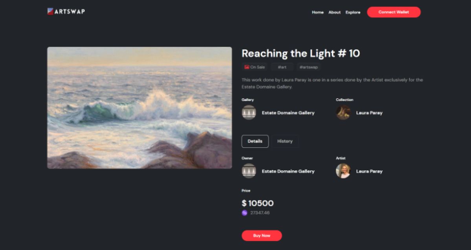The height and width of the screenshot is (250, 471).
Task: Click the red On Sale picture icon
Action: pos(247,67)
